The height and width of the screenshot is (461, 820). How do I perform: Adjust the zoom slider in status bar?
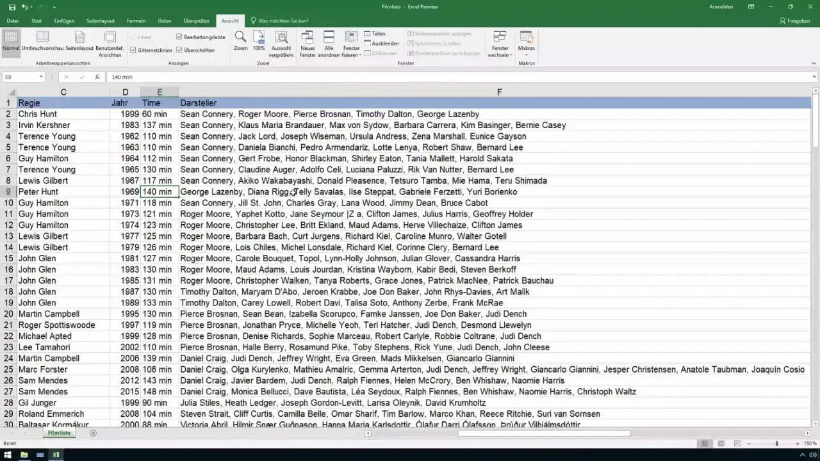776,443
